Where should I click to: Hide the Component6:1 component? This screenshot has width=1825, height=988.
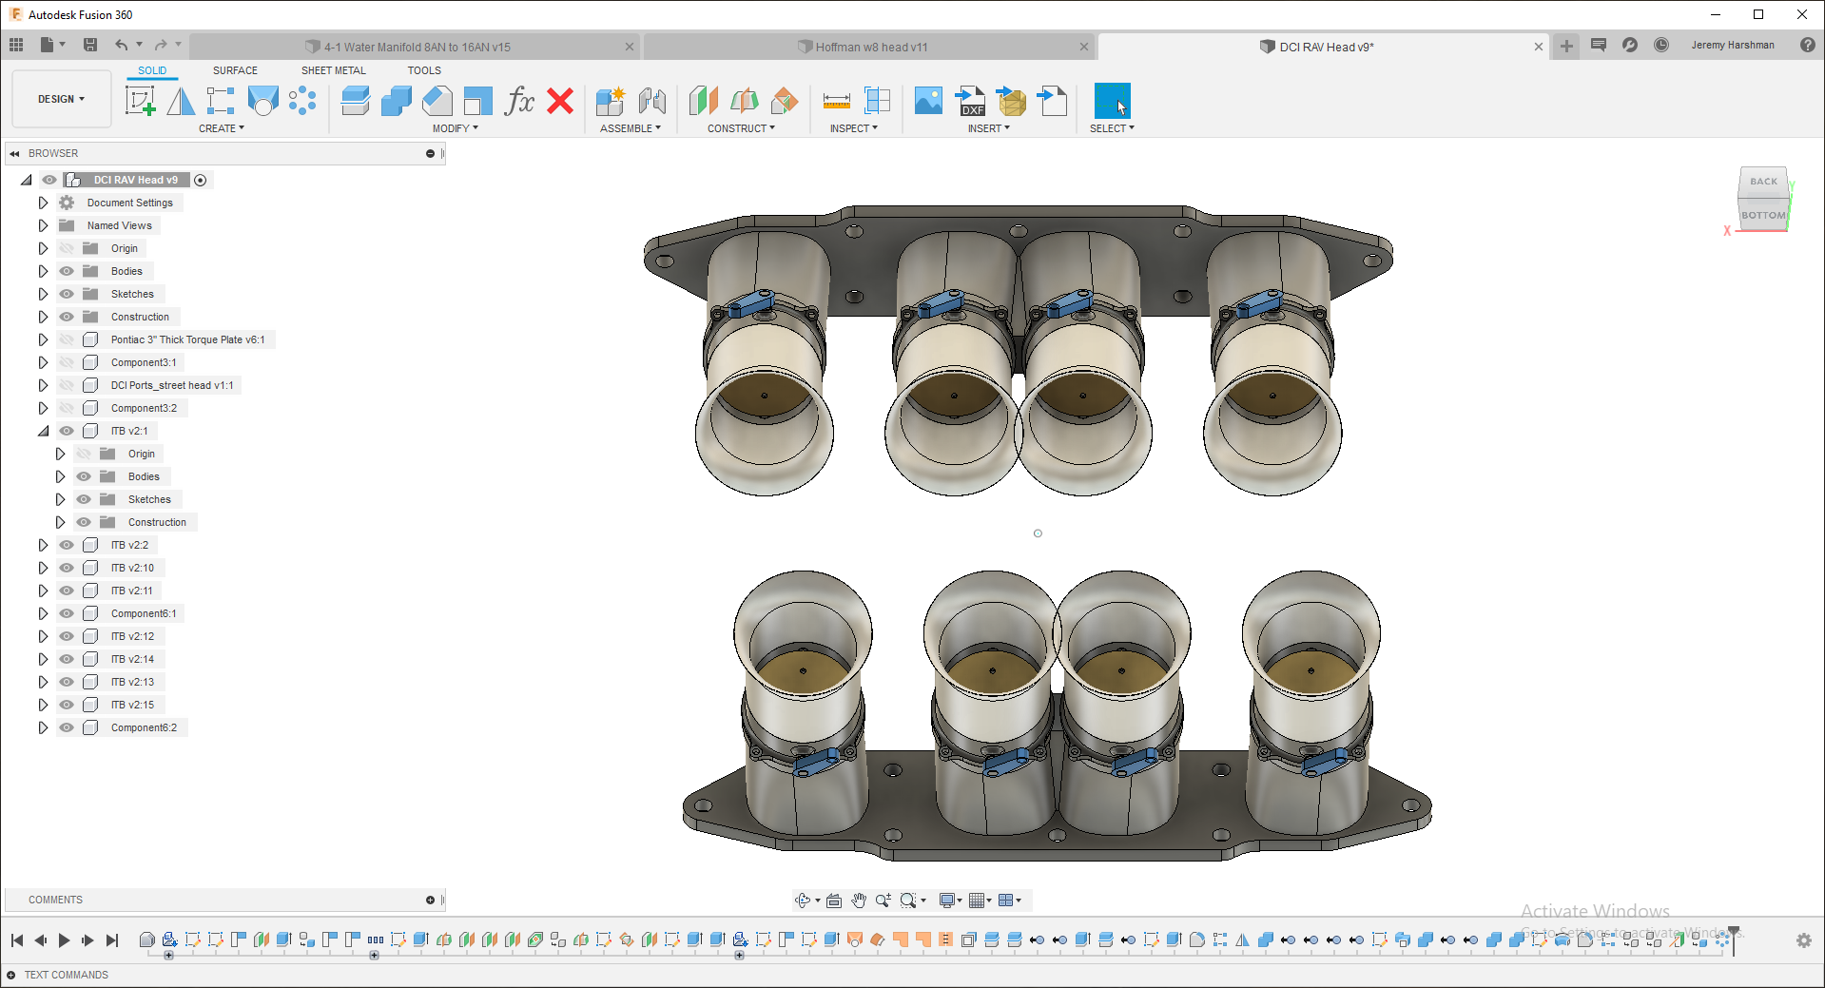(67, 613)
